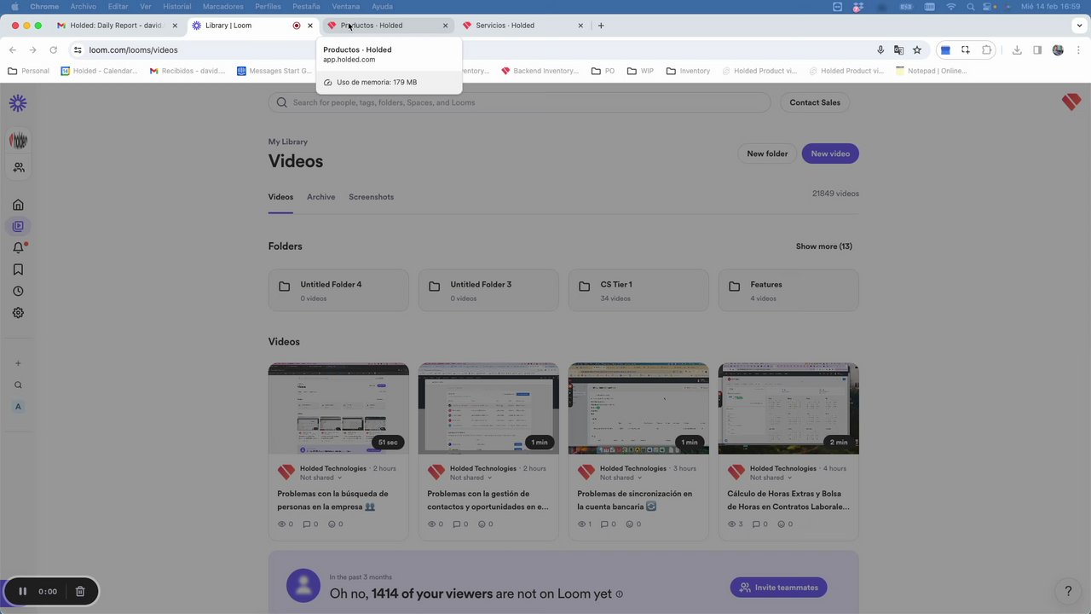Click the Chrome address bar URL

133,49
